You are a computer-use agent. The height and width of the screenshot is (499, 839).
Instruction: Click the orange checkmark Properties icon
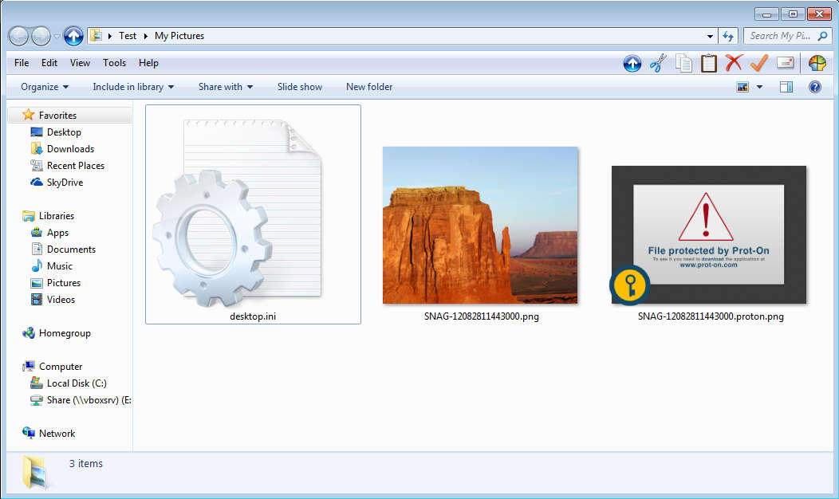pos(759,64)
